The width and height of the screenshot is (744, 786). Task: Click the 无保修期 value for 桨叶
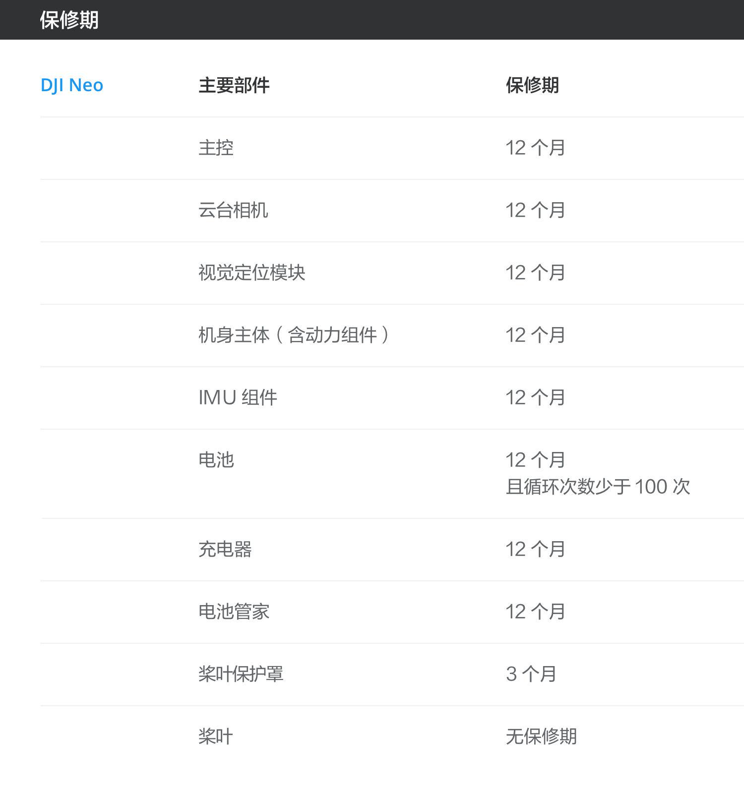click(541, 736)
